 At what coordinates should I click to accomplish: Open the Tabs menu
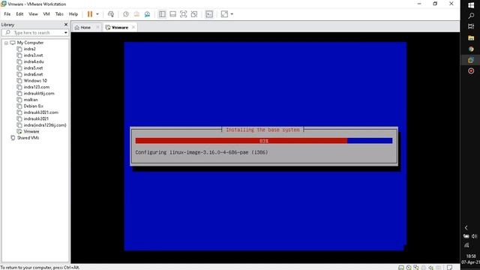(59, 14)
